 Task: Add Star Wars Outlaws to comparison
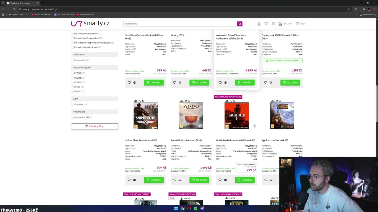(x=134, y=83)
